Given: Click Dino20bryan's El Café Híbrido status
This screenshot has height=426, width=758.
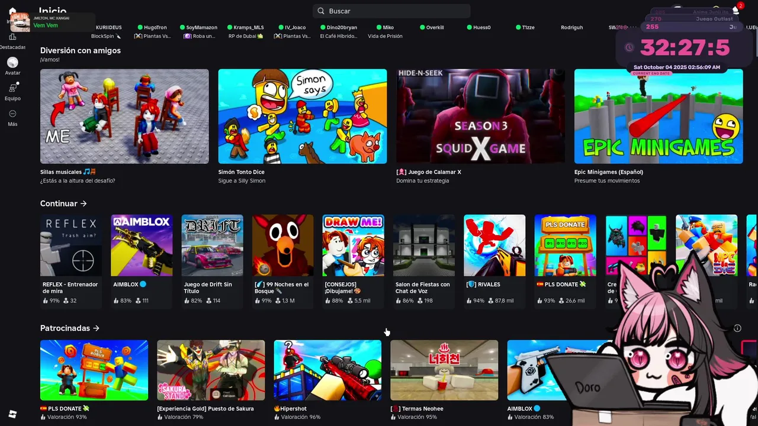Looking at the screenshot, I should [339, 36].
